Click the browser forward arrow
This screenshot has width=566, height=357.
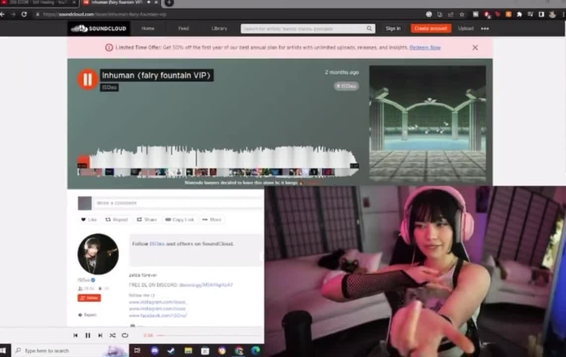tap(13, 15)
